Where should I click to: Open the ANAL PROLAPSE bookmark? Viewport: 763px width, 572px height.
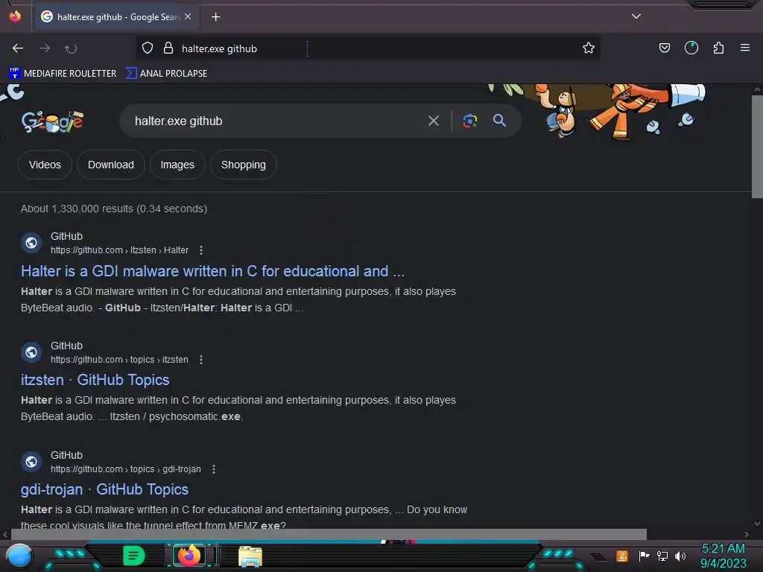pos(166,74)
